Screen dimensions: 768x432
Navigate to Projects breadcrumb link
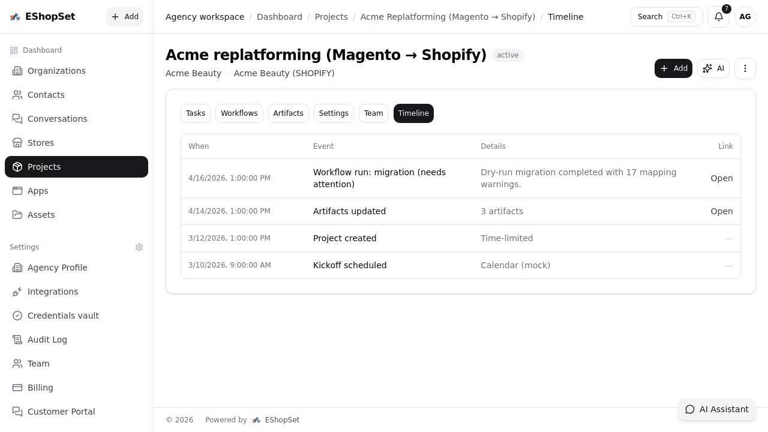tap(331, 17)
